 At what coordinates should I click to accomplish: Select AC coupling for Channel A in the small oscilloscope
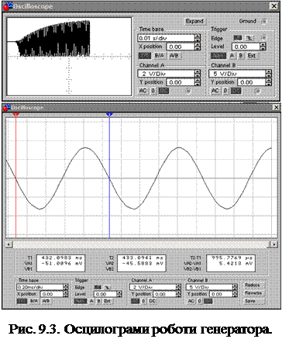click(x=143, y=91)
